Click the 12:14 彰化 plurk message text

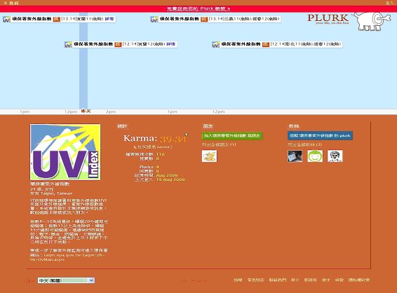point(306,44)
